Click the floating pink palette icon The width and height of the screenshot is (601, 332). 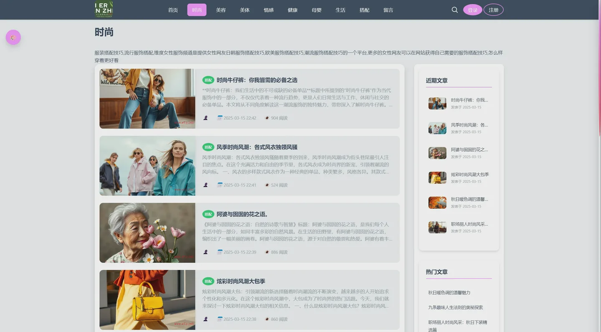point(13,38)
